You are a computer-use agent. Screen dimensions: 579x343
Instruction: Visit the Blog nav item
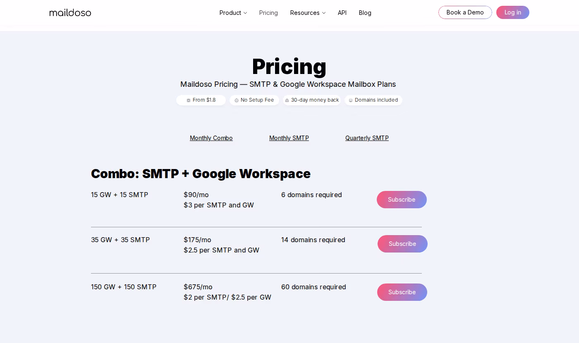(365, 13)
